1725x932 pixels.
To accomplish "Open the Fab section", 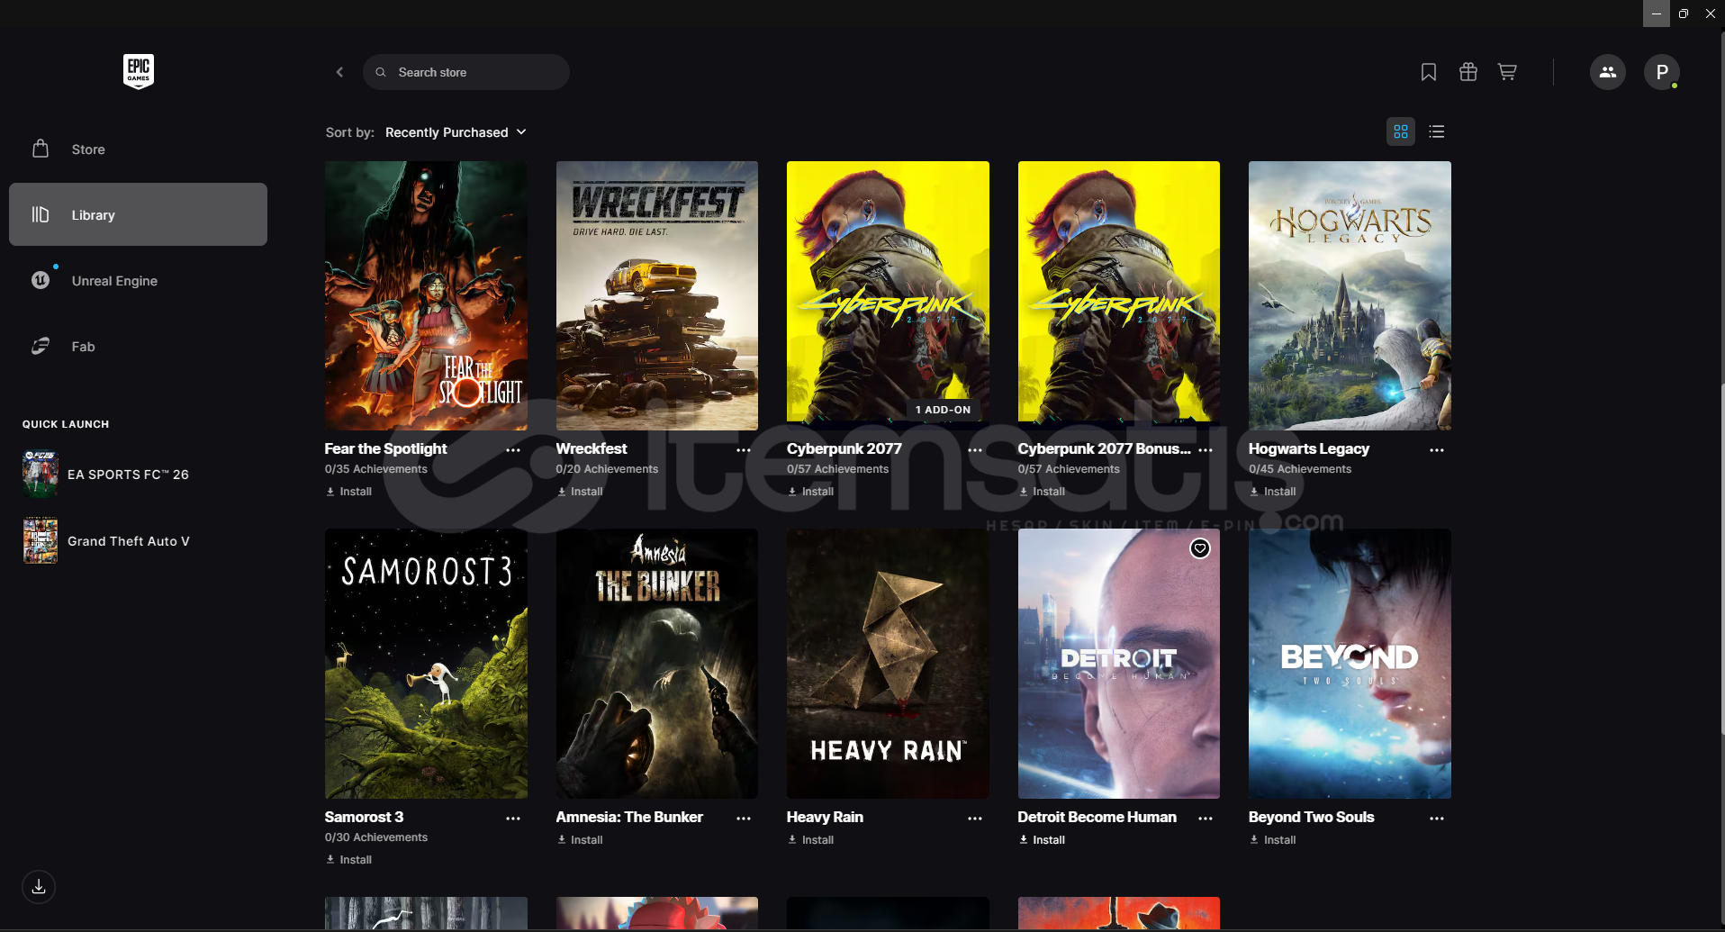I will click(x=138, y=346).
